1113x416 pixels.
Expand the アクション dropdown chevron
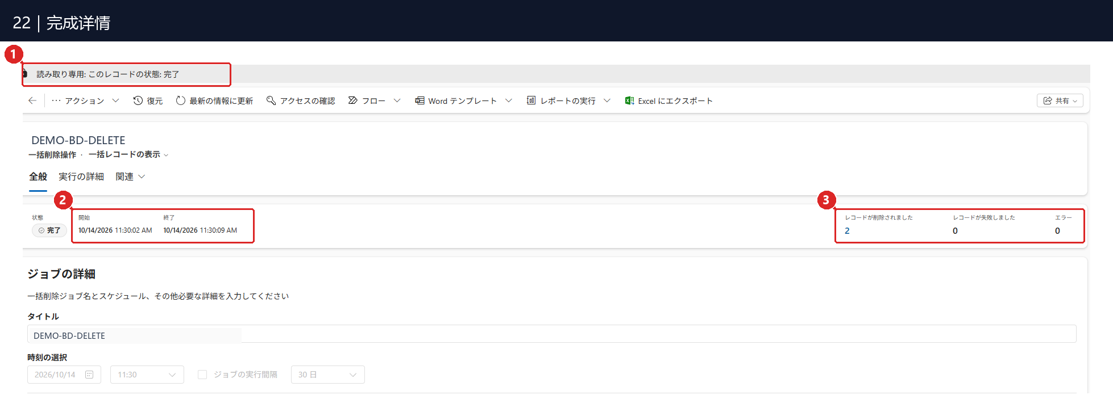click(x=115, y=100)
